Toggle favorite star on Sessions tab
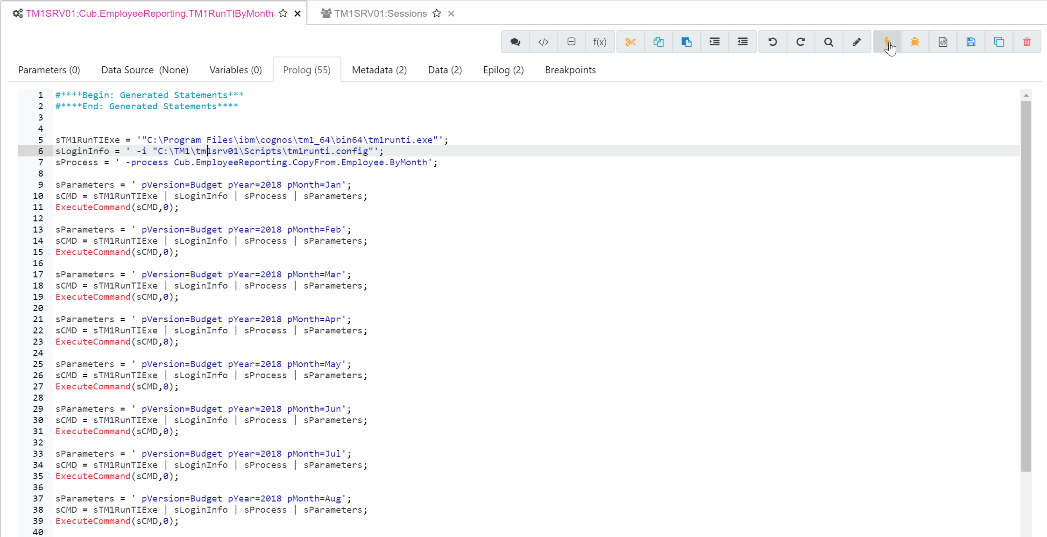Image resolution: width=1047 pixels, height=537 pixels. [x=437, y=14]
